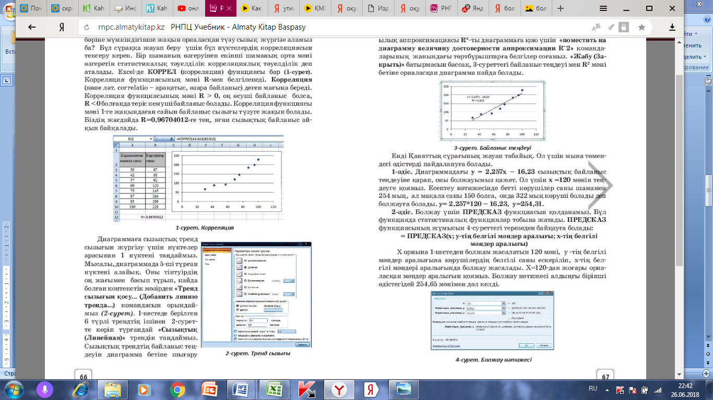This screenshot has width=713, height=400.
Task: Open PowerPoint from the taskbar
Action: (x=209, y=390)
